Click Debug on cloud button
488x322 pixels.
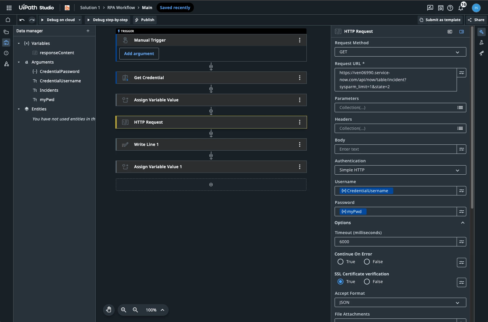pos(58,20)
